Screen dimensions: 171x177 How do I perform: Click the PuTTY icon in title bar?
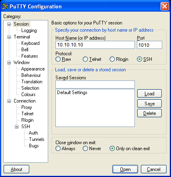tap(5, 6)
